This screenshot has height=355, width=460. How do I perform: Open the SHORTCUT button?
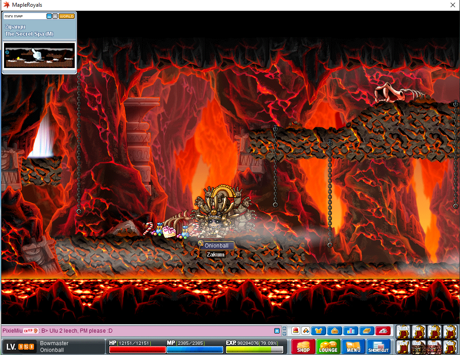(379, 346)
